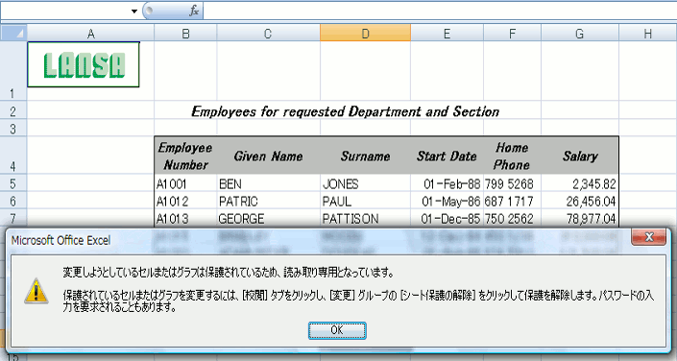Click the LANSA logo image
677x361 pixels.
pyautogui.click(x=84, y=64)
